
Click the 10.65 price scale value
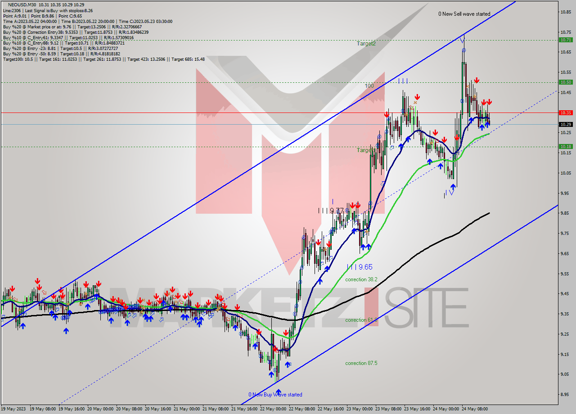pos(566,52)
